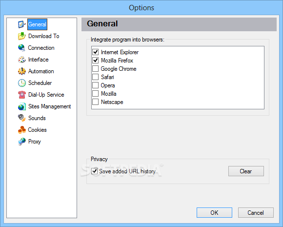
Task: Click the Cookies icon
Action: point(21,130)
